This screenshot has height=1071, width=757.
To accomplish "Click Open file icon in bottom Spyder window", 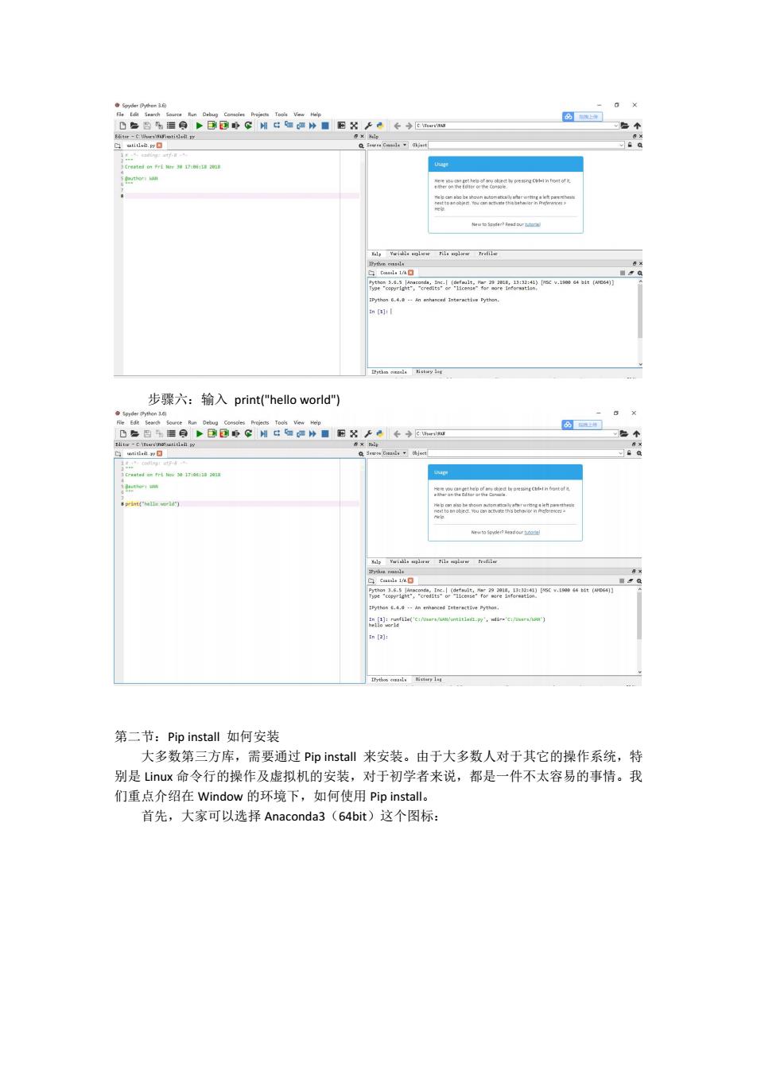I will click(134, 433).
